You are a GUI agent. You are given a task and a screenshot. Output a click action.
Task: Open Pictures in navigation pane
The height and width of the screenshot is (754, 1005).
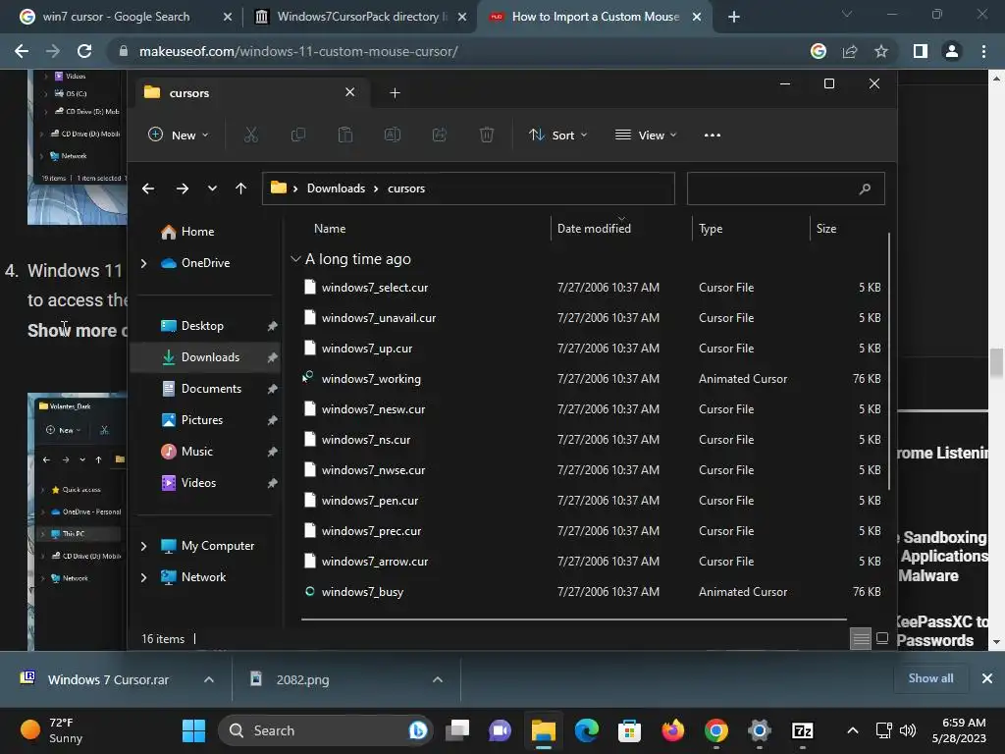pyautogui.click(x=202, y=420)
